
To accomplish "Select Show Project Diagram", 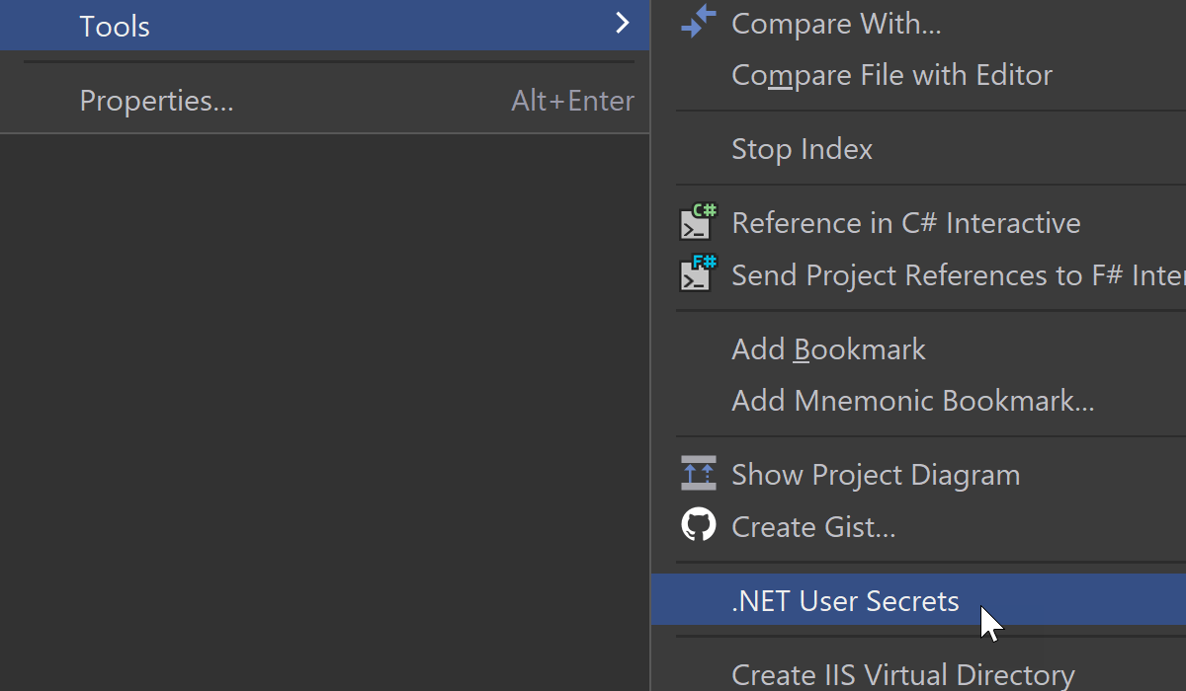I will point(875,475).
